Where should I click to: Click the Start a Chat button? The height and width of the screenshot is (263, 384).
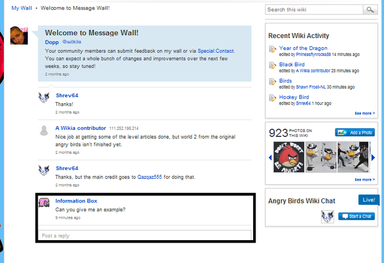(x=356, y=216)
